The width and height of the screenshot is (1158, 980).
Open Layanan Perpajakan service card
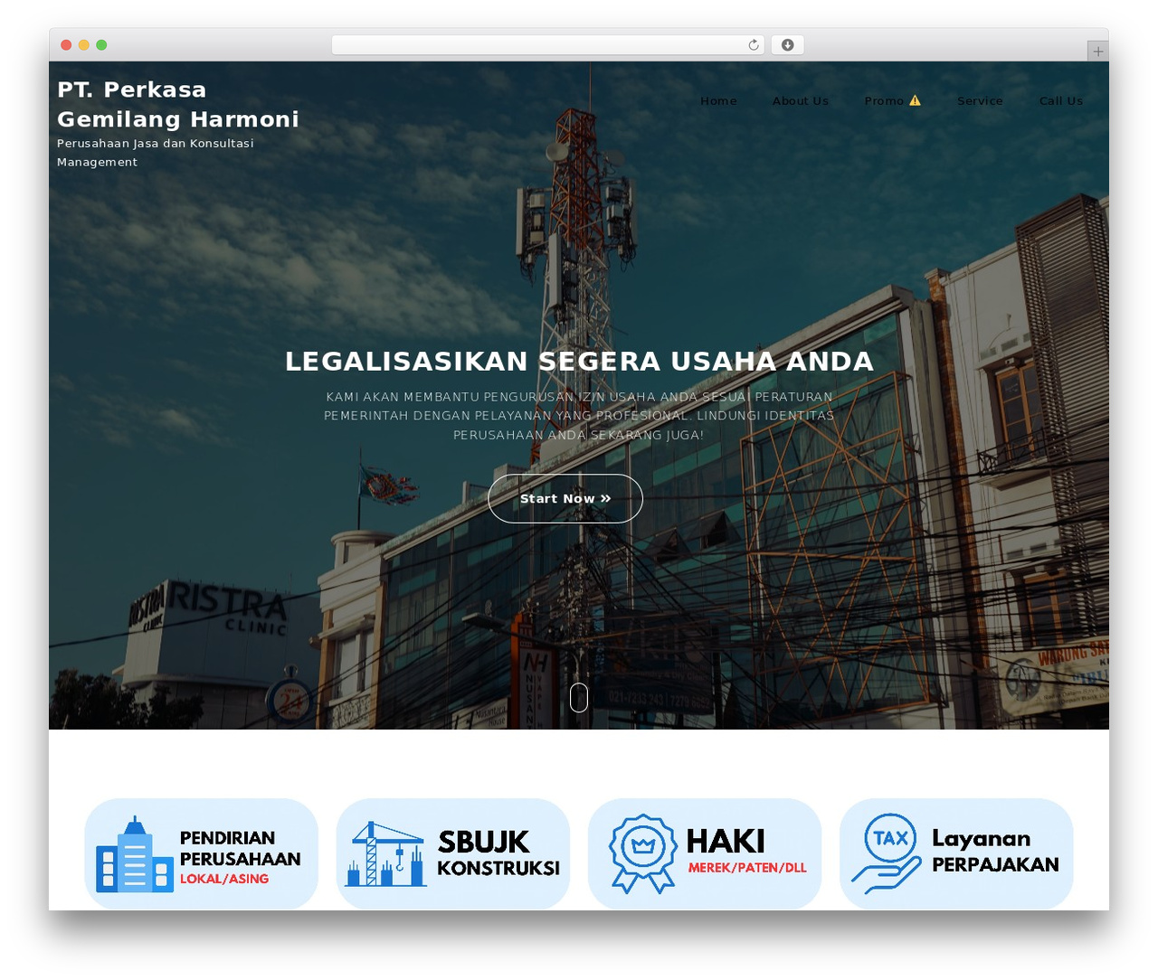(956, 853)
